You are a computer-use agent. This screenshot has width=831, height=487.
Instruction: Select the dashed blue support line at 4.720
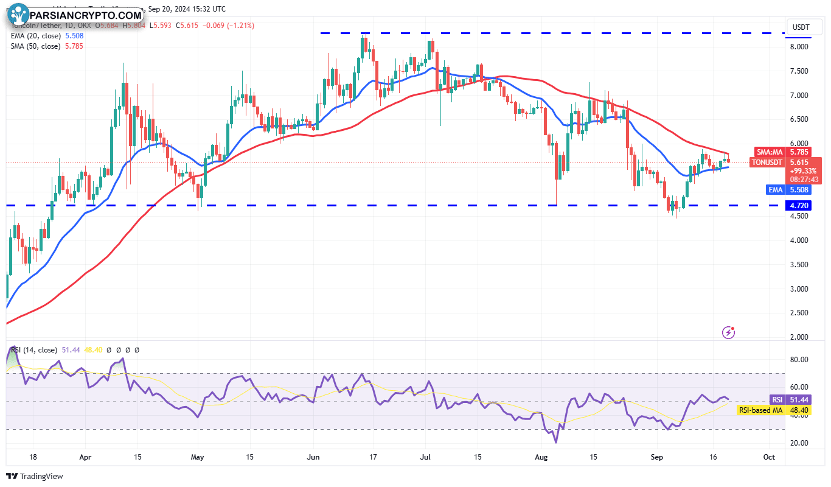(x=394, y=206)
